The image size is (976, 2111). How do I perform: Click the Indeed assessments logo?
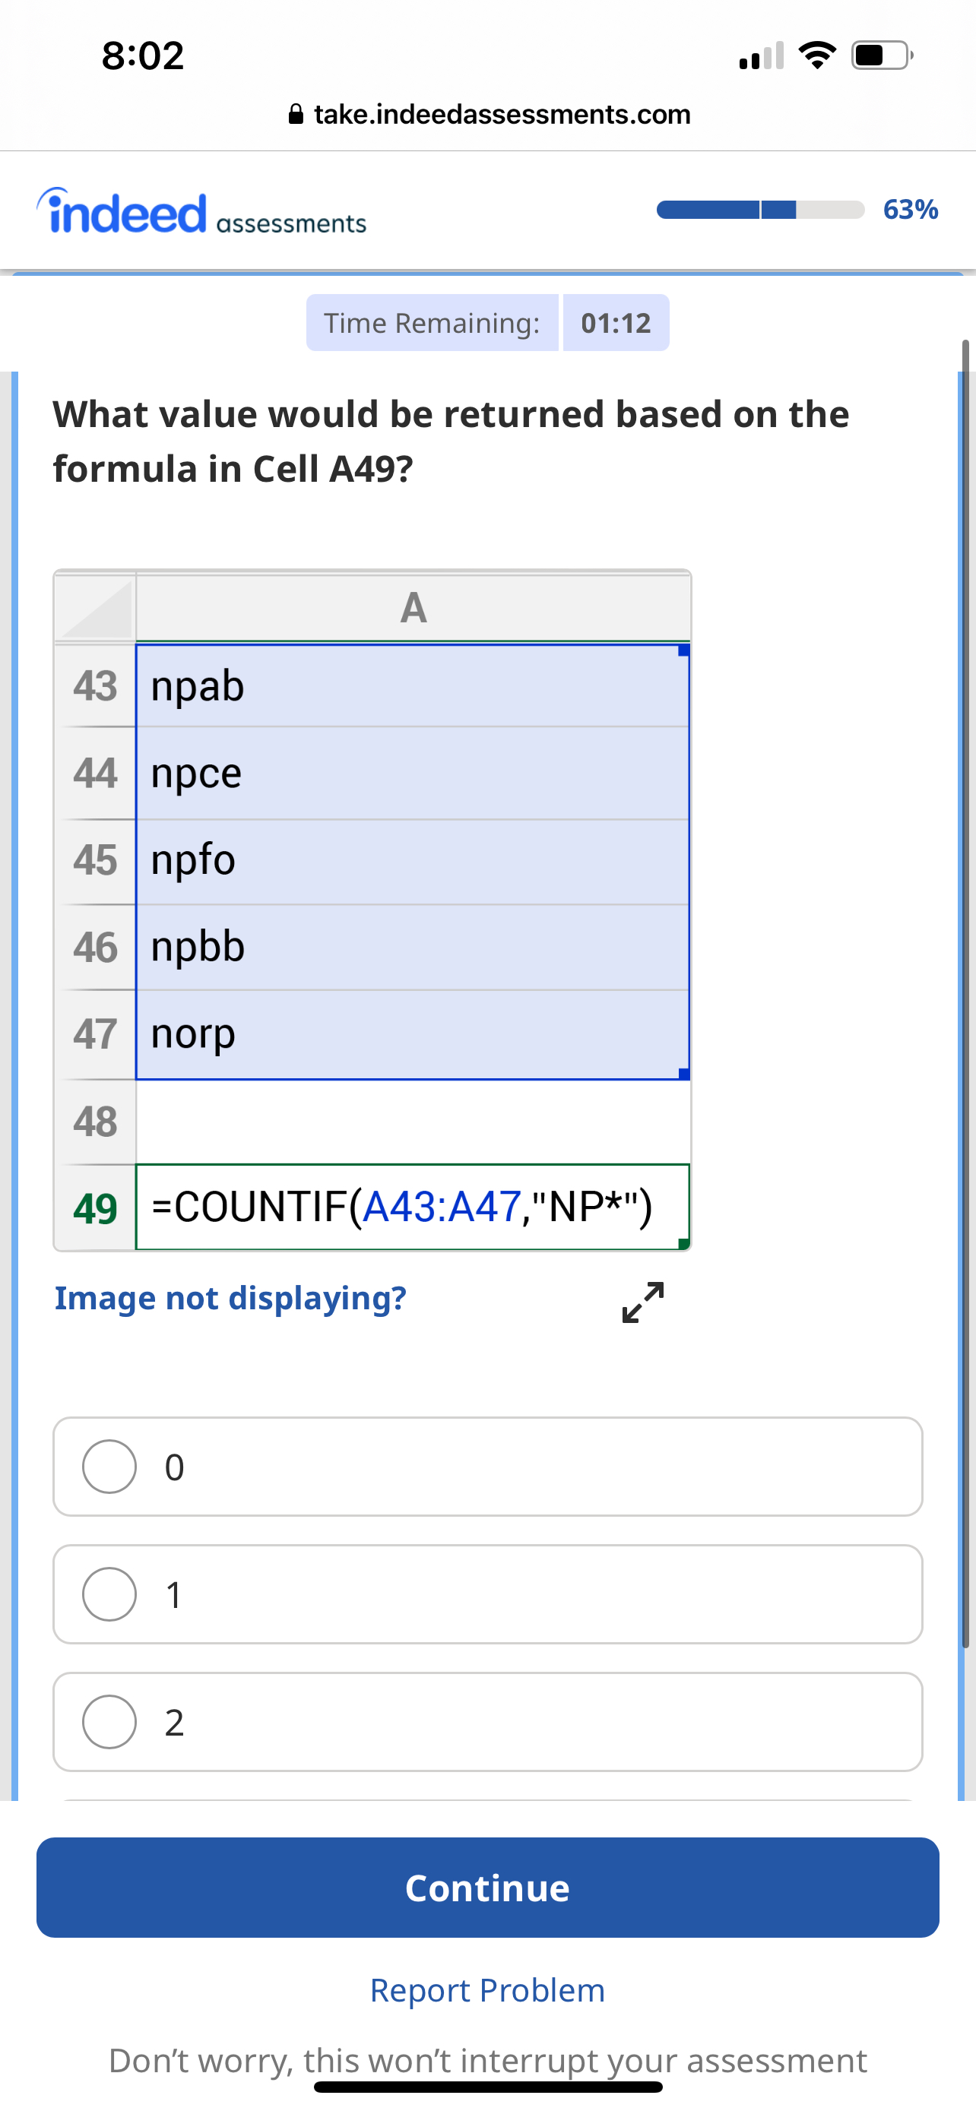[201, 210]
